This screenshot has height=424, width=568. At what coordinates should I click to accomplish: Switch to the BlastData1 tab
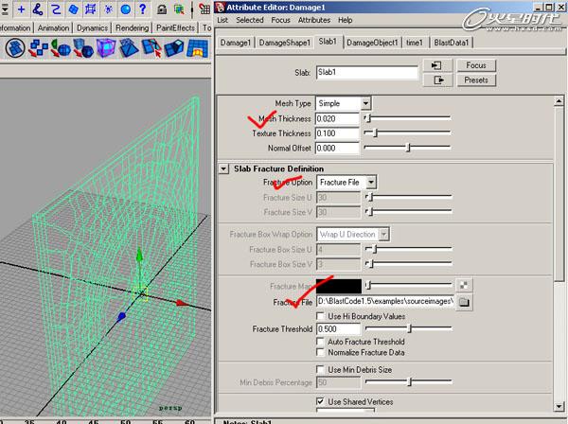tap(451, 43)
